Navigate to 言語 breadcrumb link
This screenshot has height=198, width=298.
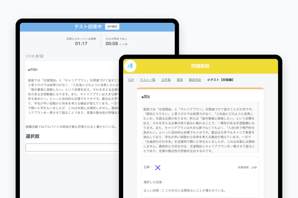tap(180, 80)
